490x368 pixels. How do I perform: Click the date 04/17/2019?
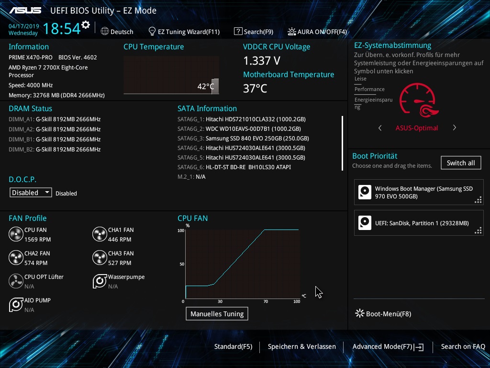(x=24, y=26)
